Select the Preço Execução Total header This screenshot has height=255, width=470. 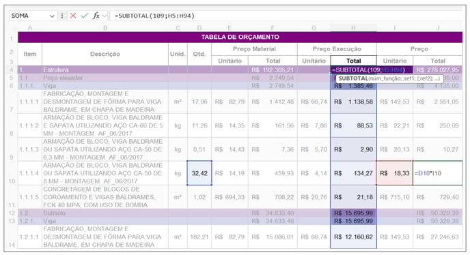353,61
